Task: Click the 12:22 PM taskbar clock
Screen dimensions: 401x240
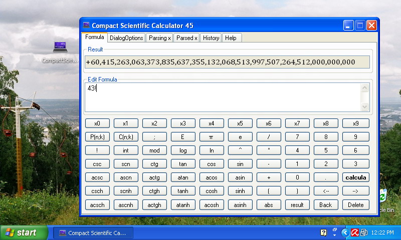Action: point(382,232)
